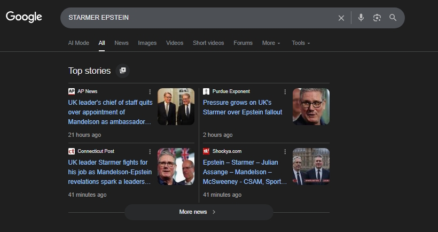Switch to the Images tab
The image size is (438, 232).
(x=147, y=43)
